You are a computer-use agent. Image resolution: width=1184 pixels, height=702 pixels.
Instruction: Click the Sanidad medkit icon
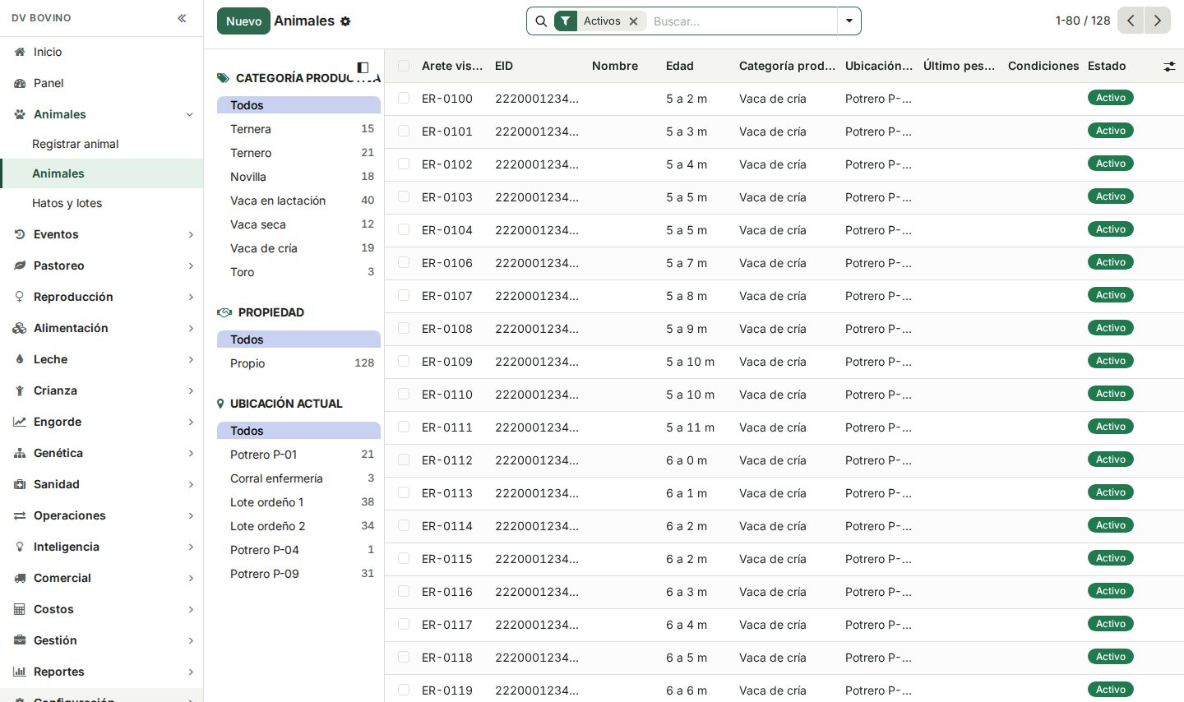20,484
